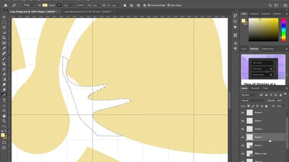Screen dimensions: 289x162
Task: Open the stroke line style dropdown
Action: (x=82, y=5)
